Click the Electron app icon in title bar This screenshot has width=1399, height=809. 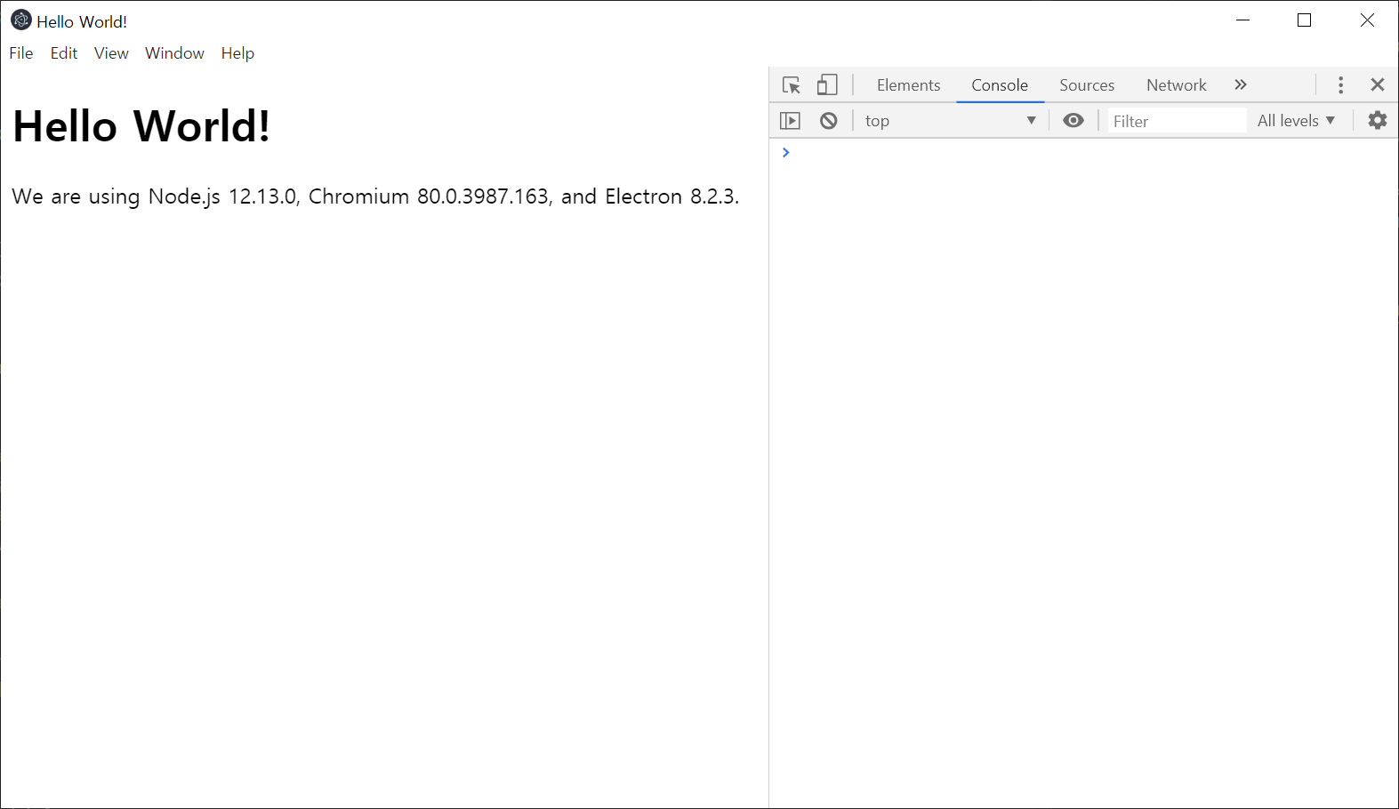click(x=21, y=20)
